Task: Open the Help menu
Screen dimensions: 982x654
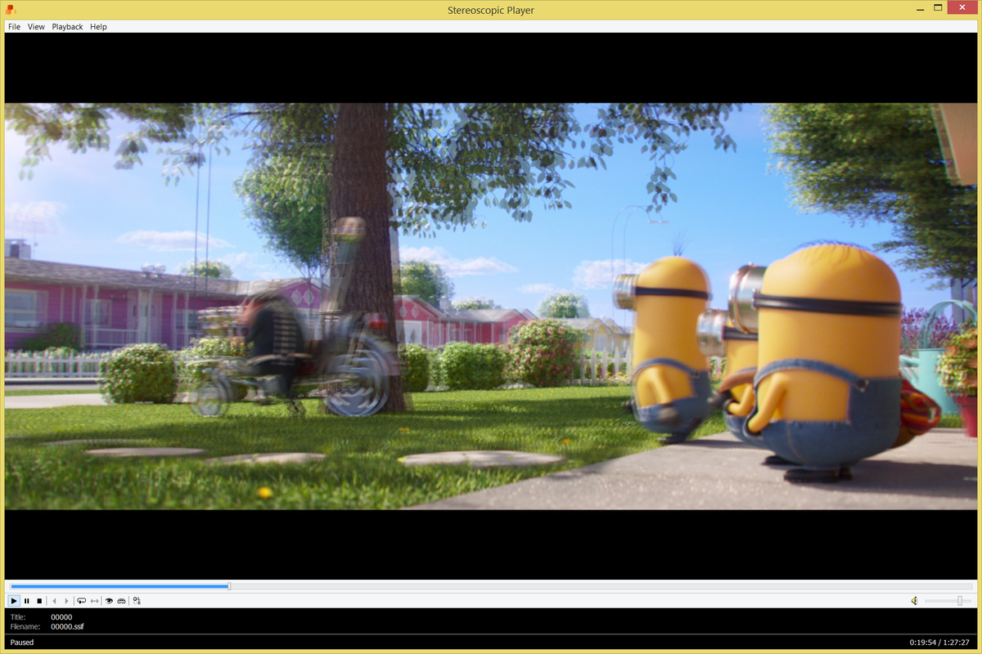Action: coord(98,27)
